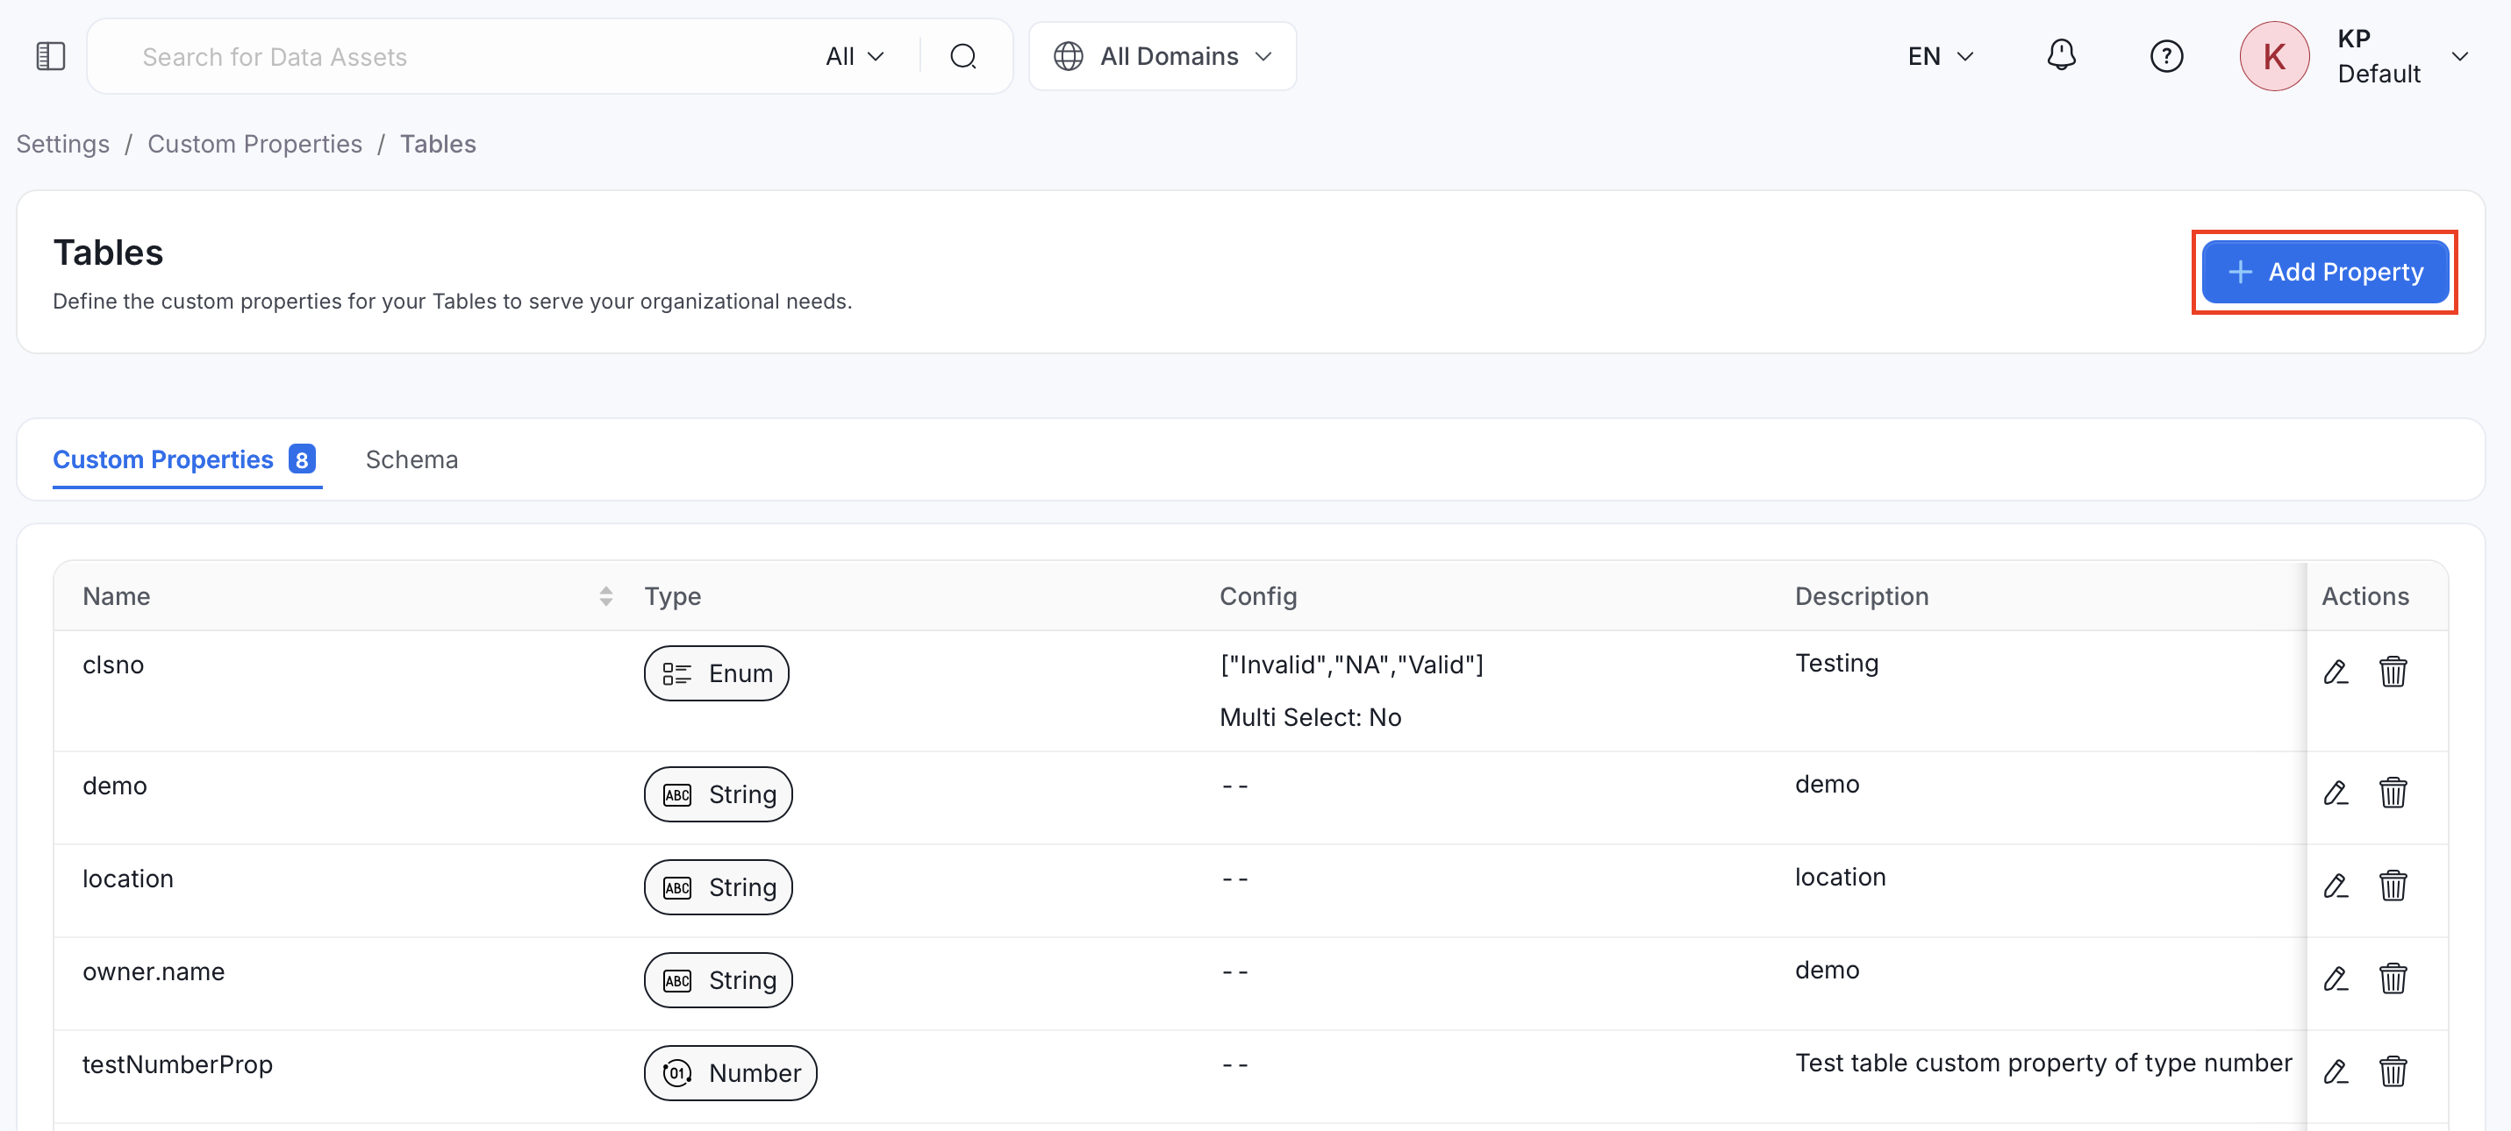Go to Settings breadcrumb link
Viewport: 2511px width, 1131px height.
[x=62, y=144]
